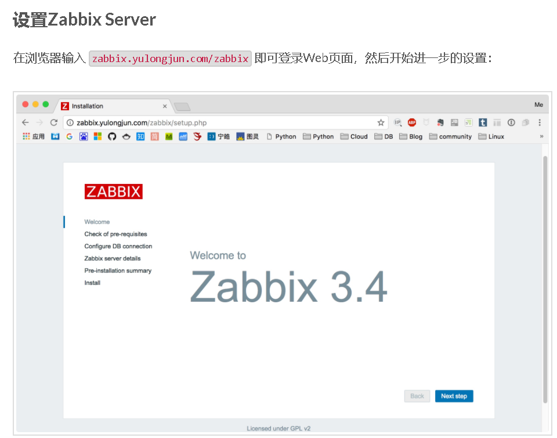Image resolution: width=557 pixels, height=438 pixels.
Task: Click the URL address bar field
Action: pyautogui.click(x=226, y=122)
